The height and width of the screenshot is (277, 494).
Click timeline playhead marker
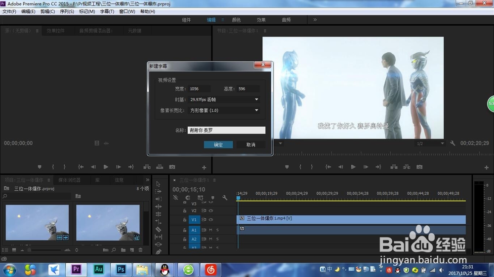pos(238,198)
